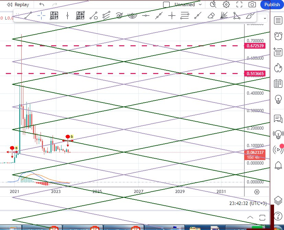
Task: Select the Gann Square tool
Action: pos(54,15)
